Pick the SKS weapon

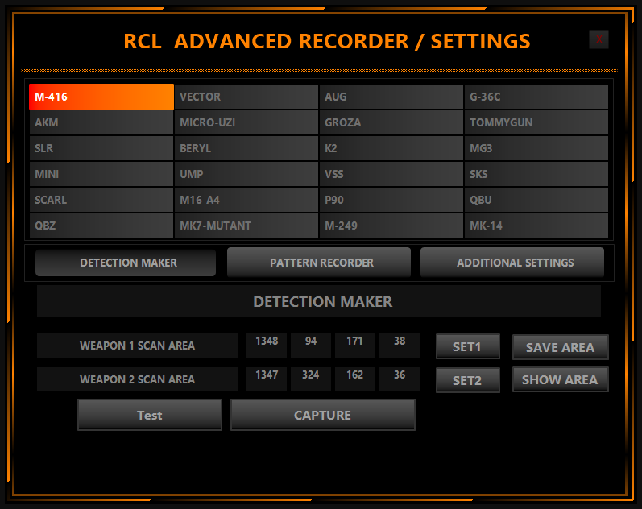(x=536, y=174)
